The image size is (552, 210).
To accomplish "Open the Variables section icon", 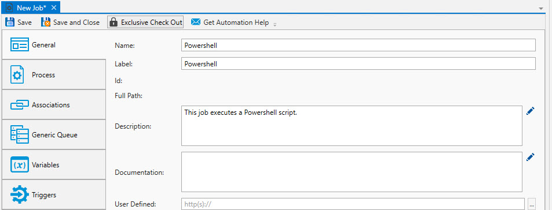I will coord(19,165).
